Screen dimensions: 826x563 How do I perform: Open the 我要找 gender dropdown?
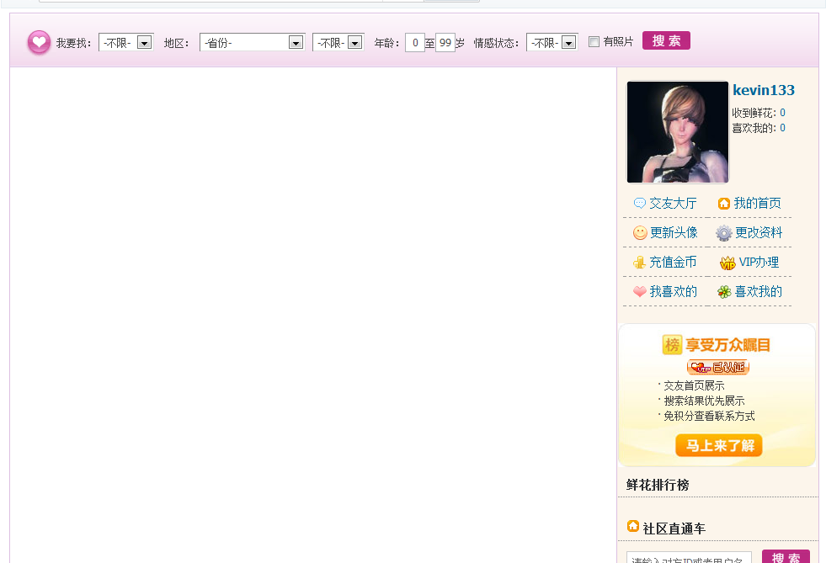click(125, 42)
